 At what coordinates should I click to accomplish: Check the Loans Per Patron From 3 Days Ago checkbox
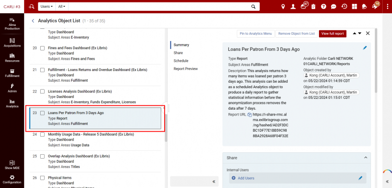pos(43,113)
